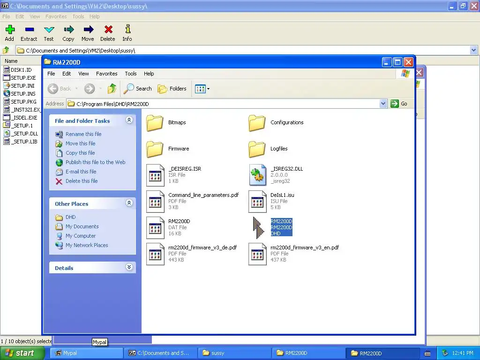Image resolution: width=480 pixels, height=360 pixels.
Task: Click the Delete icon in 7-Zip toolbar
Action: (x=108, y=30)
